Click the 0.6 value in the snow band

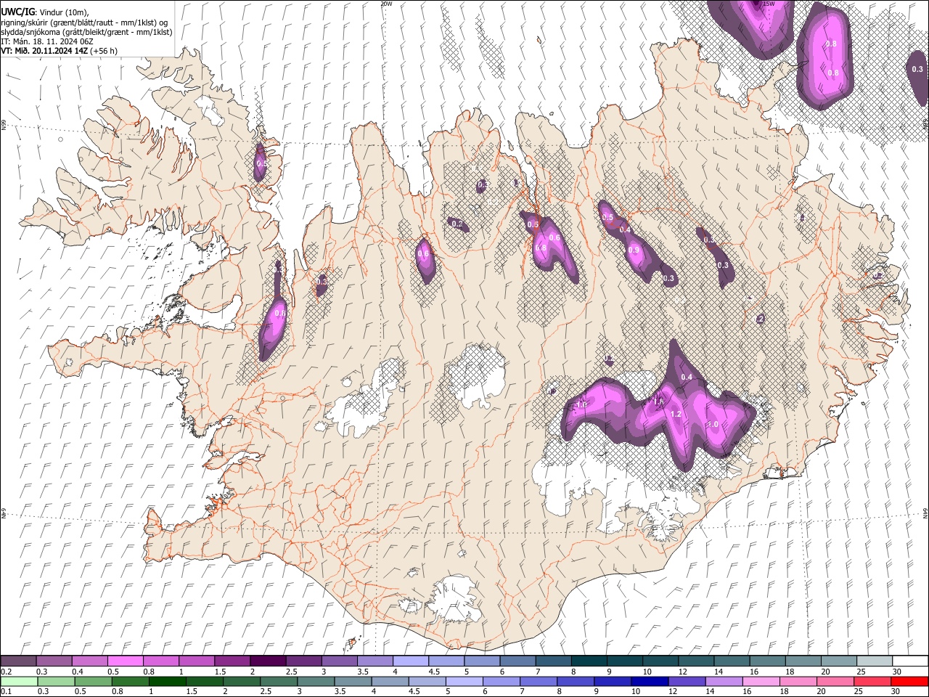(x=555, y=237)
